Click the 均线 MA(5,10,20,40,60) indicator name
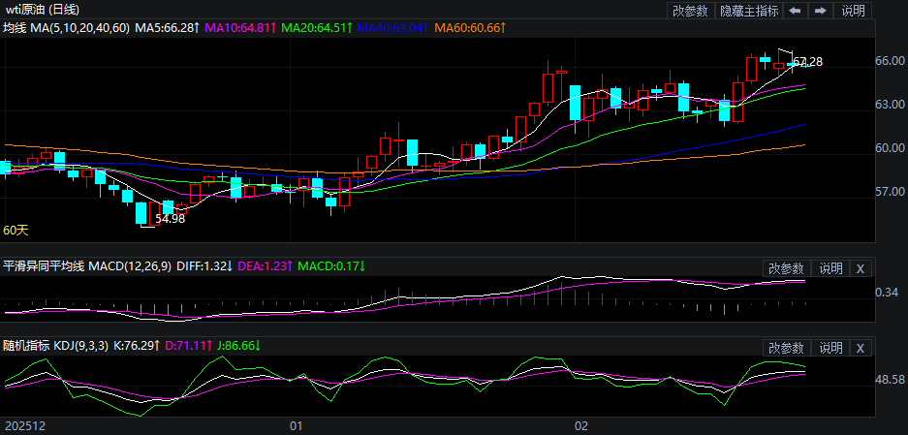Viewport: 908px width, 435px height. tap(66, 29)
